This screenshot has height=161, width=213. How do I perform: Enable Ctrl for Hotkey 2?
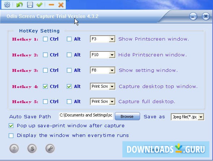point(45,55)
